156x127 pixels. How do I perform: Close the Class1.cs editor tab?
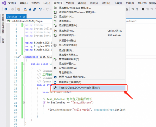coord(24,16)
